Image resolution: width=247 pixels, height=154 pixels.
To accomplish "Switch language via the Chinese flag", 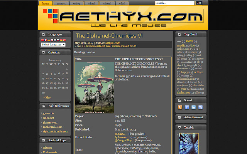I will tap(42, 40).
